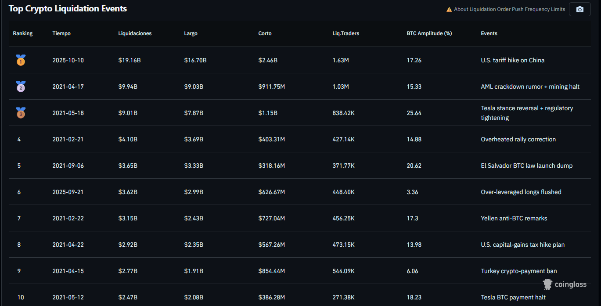Sort by the Liquidaciones column header
The height and width of the screenshot is (306, 601).
(135, 33)
